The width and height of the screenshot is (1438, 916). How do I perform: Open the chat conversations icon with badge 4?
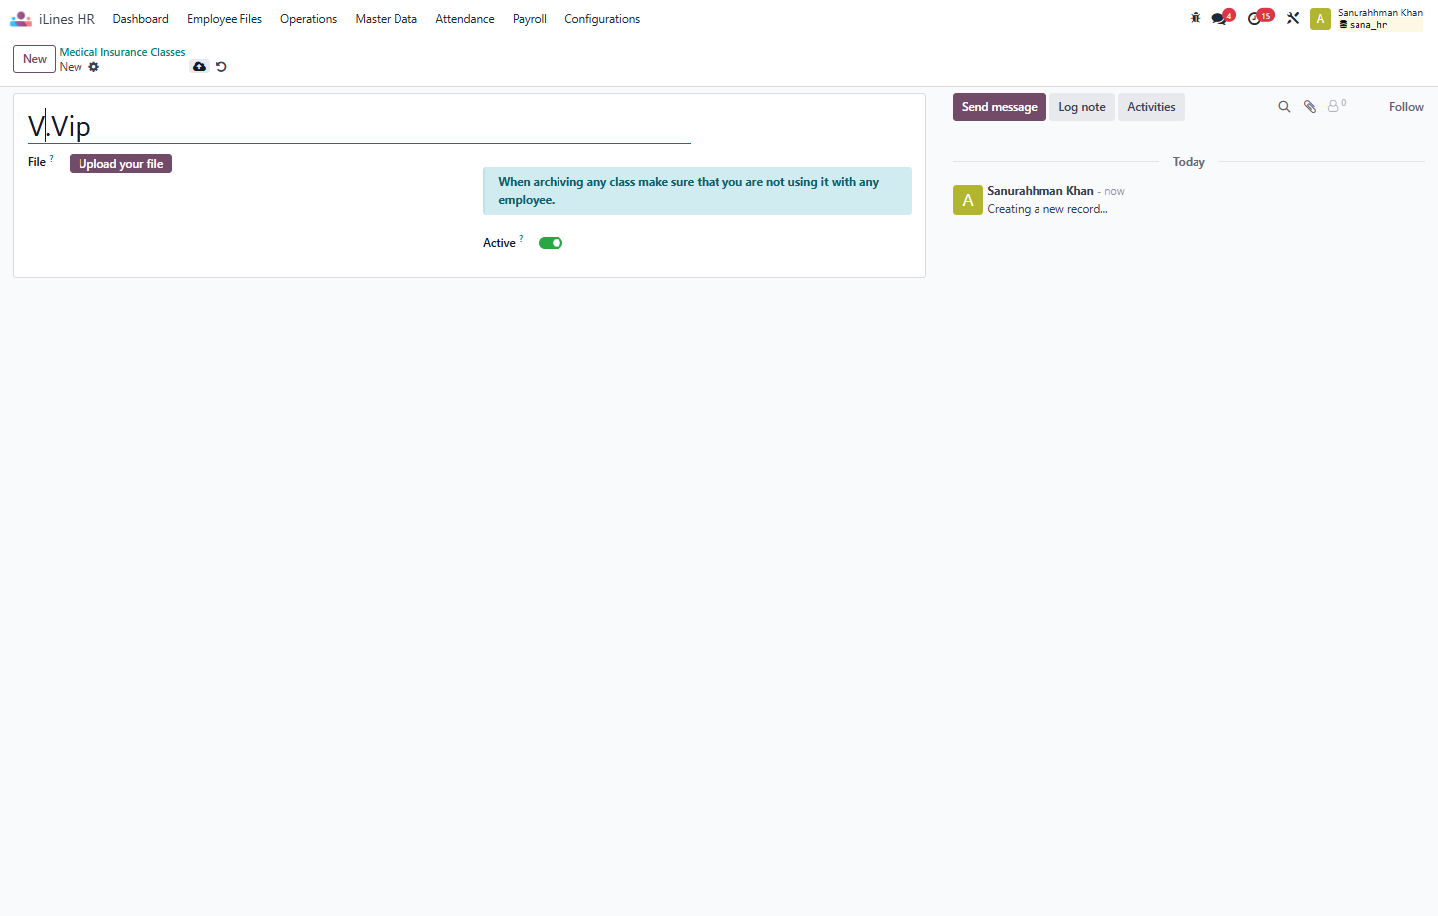tap(1221, 18)
